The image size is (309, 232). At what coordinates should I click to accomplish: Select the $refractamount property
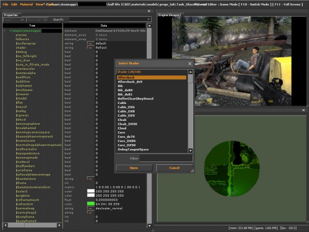[28, 200]
